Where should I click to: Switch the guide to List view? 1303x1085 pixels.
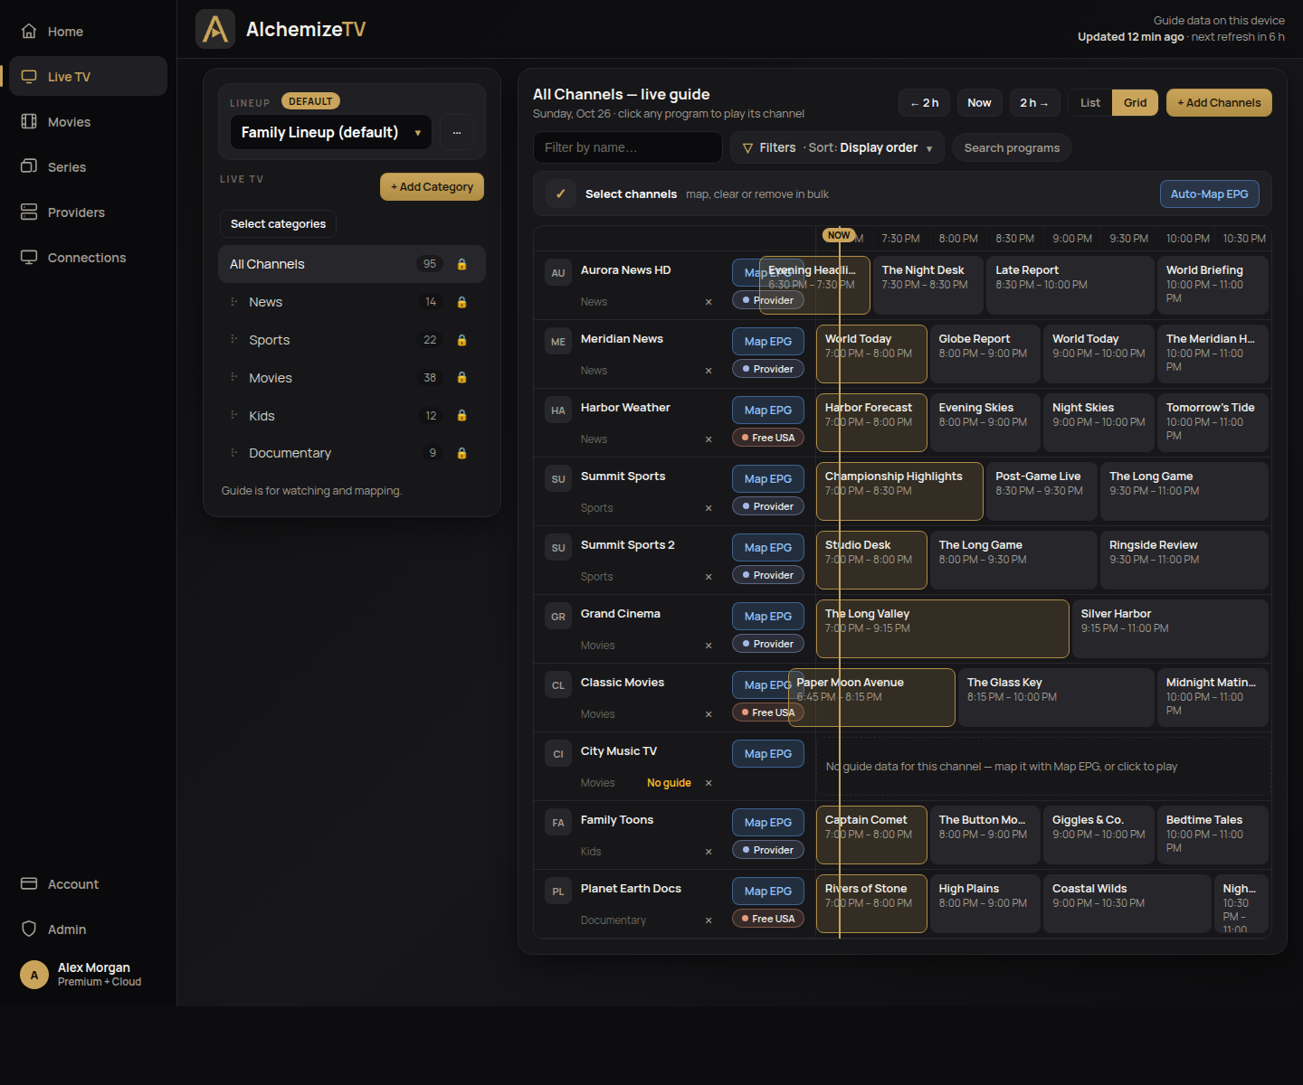point(1090,102)
